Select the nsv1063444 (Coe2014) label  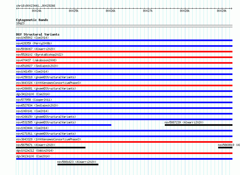32,128
